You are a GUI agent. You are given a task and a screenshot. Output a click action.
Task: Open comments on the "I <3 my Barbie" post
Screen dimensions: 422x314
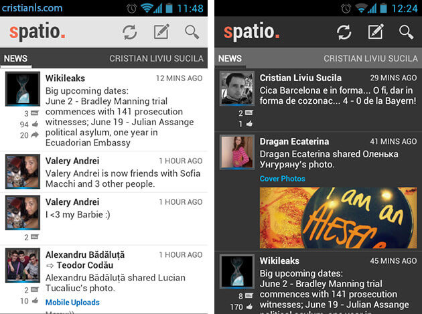click(36, 237)
